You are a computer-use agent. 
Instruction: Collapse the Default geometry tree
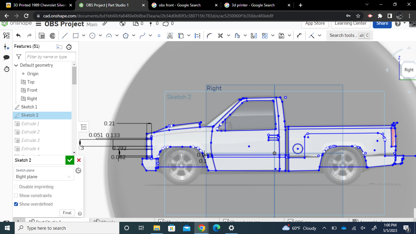pos(16,65)
